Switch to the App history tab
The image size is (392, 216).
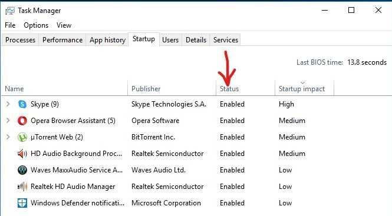[107, 40]
